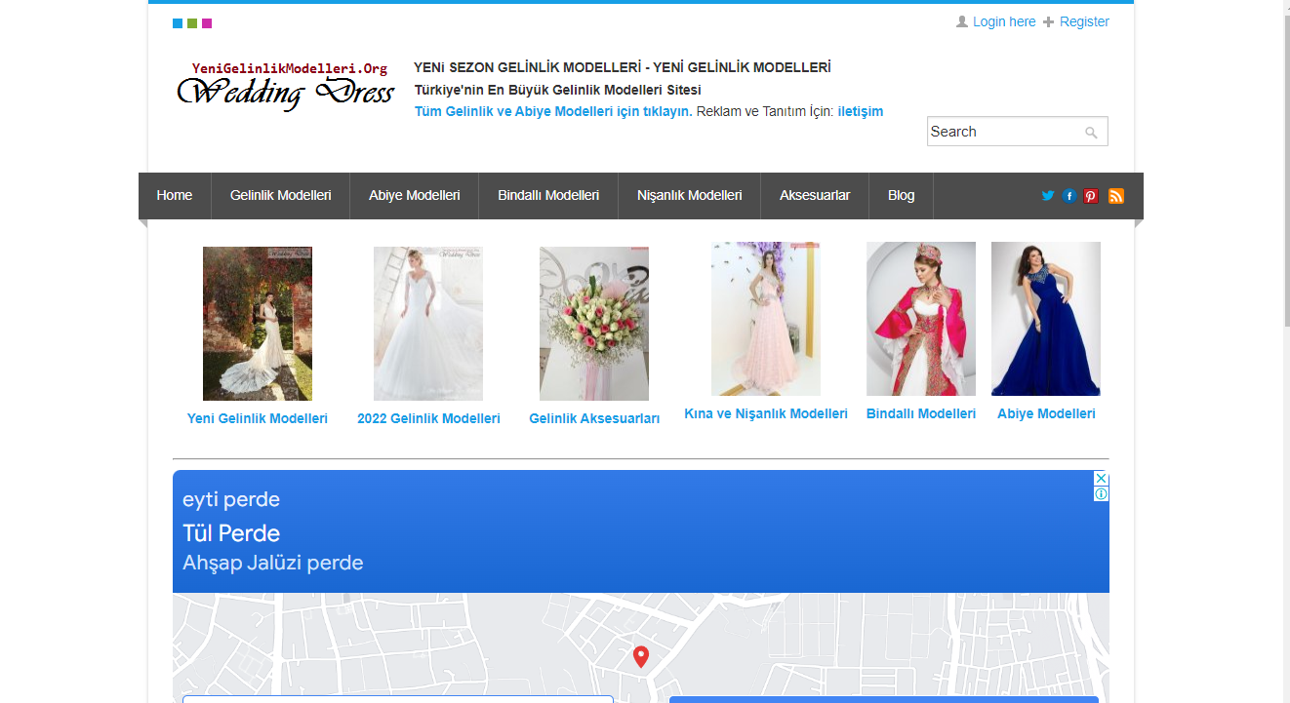Click the Wedding Dress site logo
The image size is (1290, 703).
click(x=285, y=86)
